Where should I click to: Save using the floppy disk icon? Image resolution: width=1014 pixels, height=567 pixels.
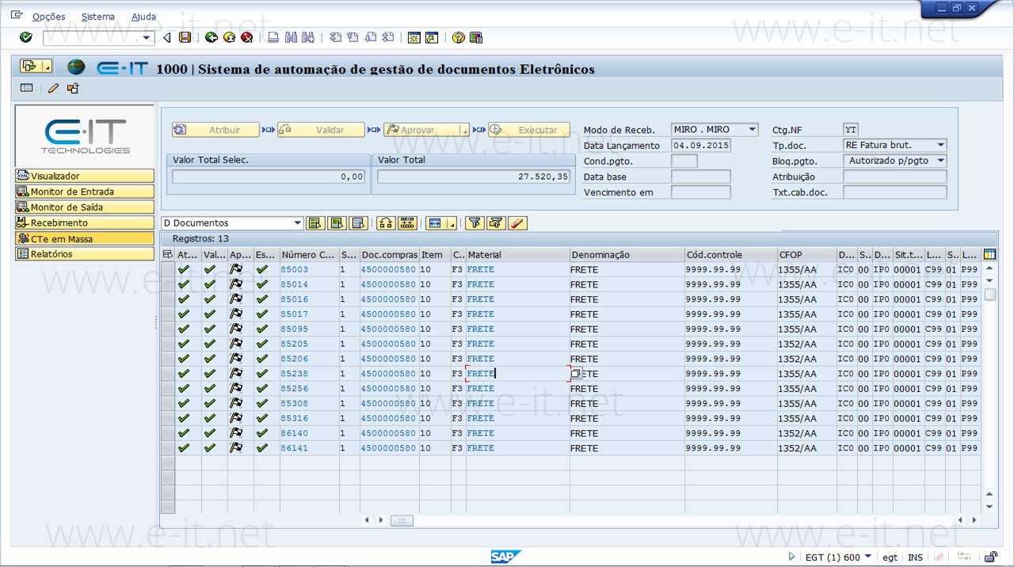[x=185, y=37]
